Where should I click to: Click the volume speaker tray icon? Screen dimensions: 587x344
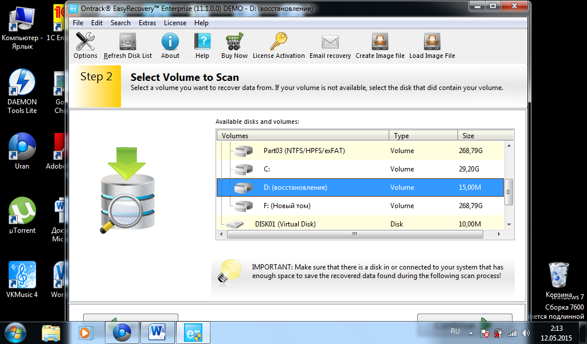[526, 333]
